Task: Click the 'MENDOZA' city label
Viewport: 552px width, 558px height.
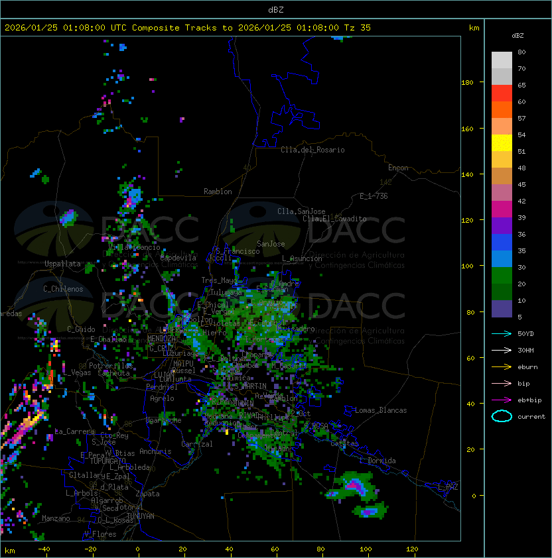Action: click(161, 339)
